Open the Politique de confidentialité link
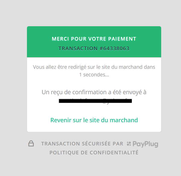The image size is (181, 176). pos(94,152)
